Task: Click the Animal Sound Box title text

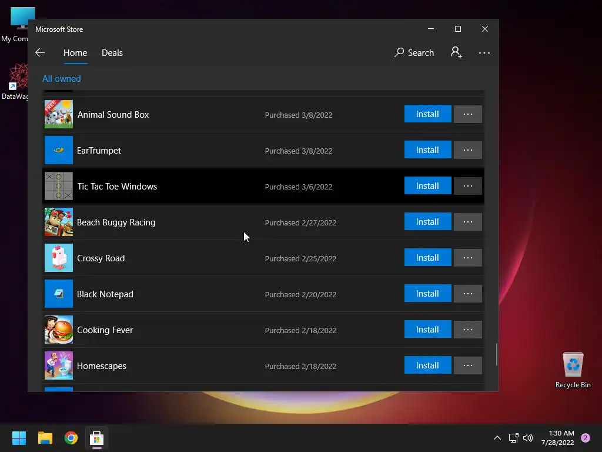Action: tap(113, 115)
